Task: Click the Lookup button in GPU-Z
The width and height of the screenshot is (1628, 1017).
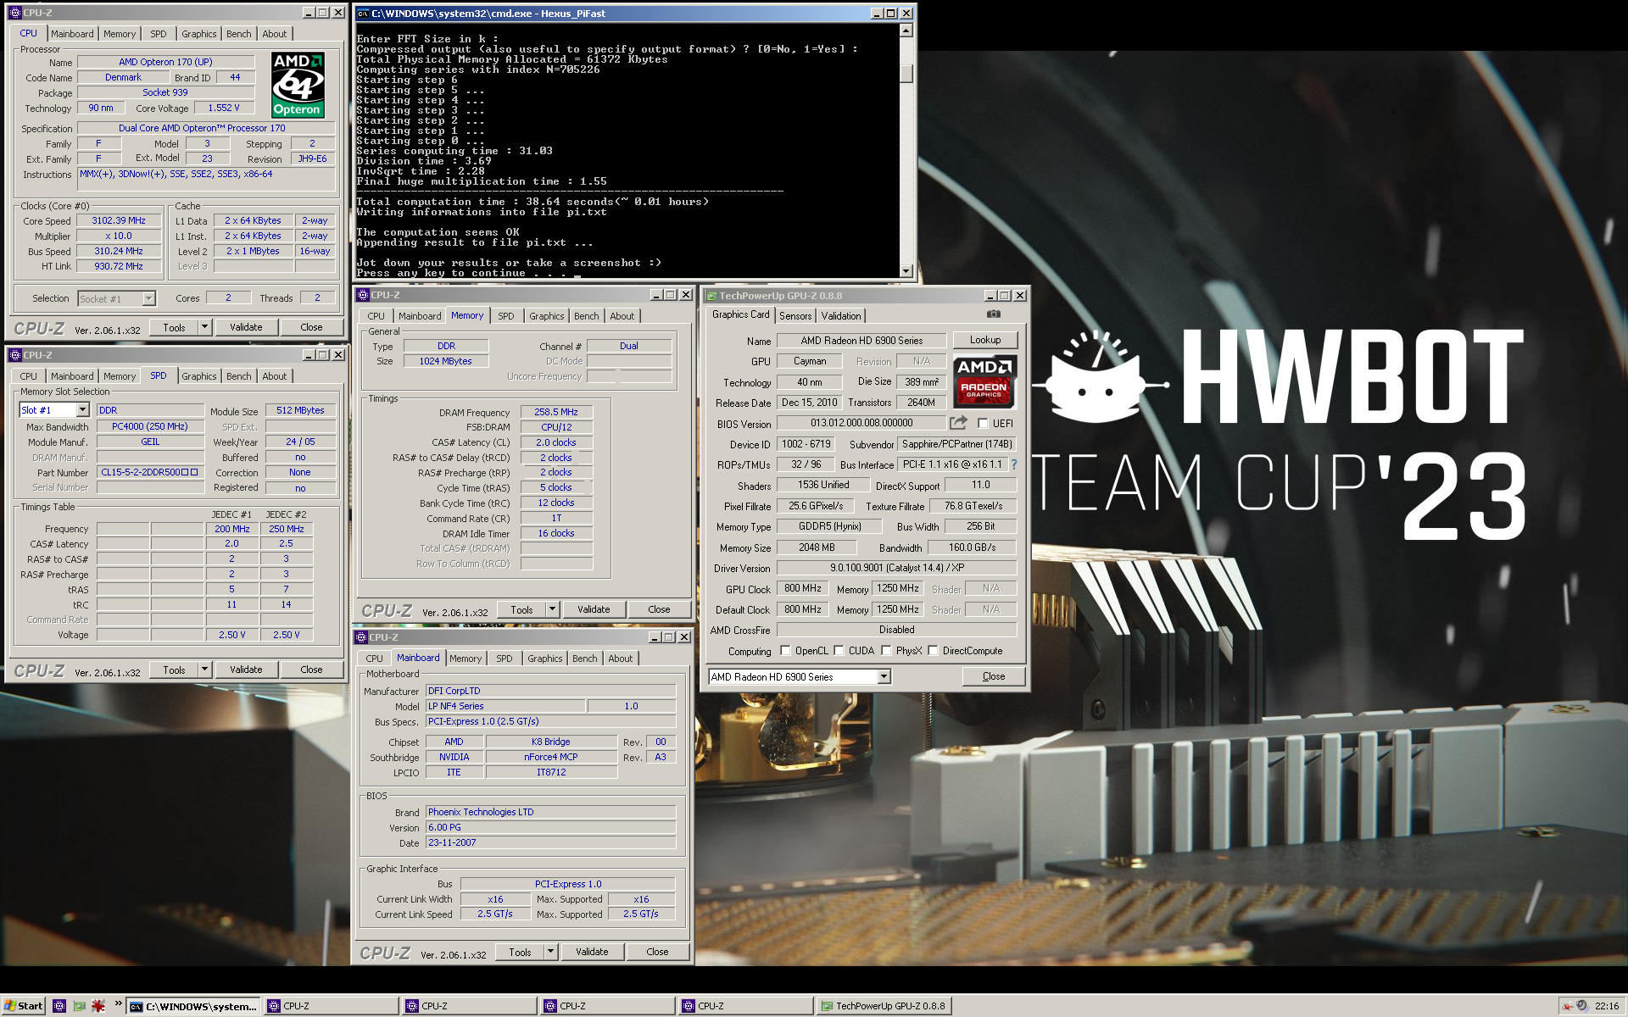Action: coord(985,340)
